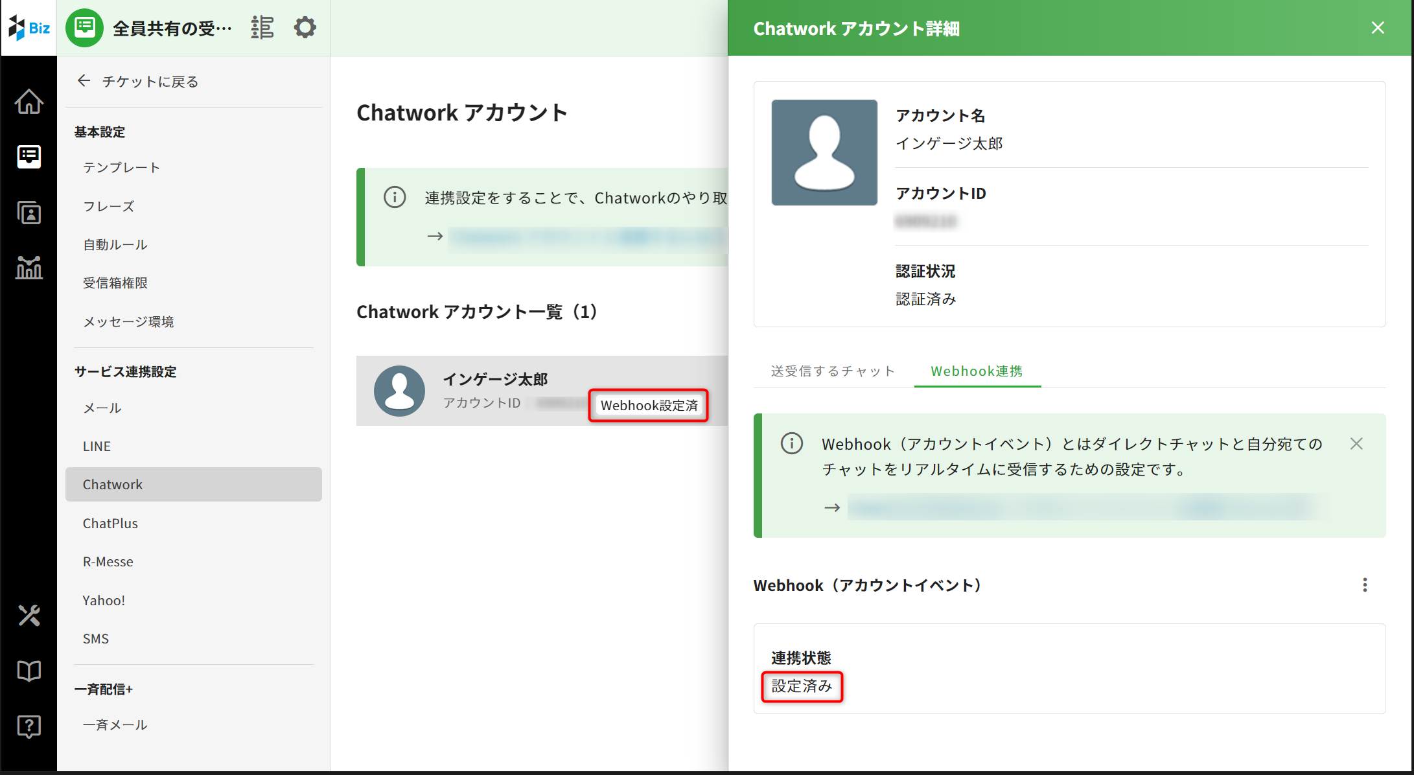Open the Webhook three-dot options menu
The width and height of the screenshot is (1414, 775).
(1365, 585)
